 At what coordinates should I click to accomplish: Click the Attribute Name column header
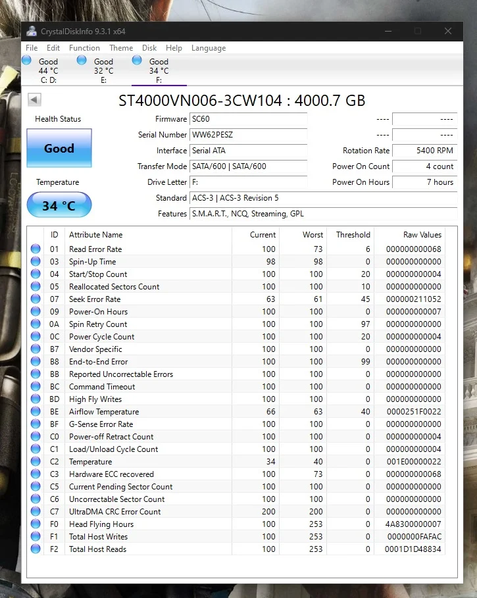pos(148,235)
